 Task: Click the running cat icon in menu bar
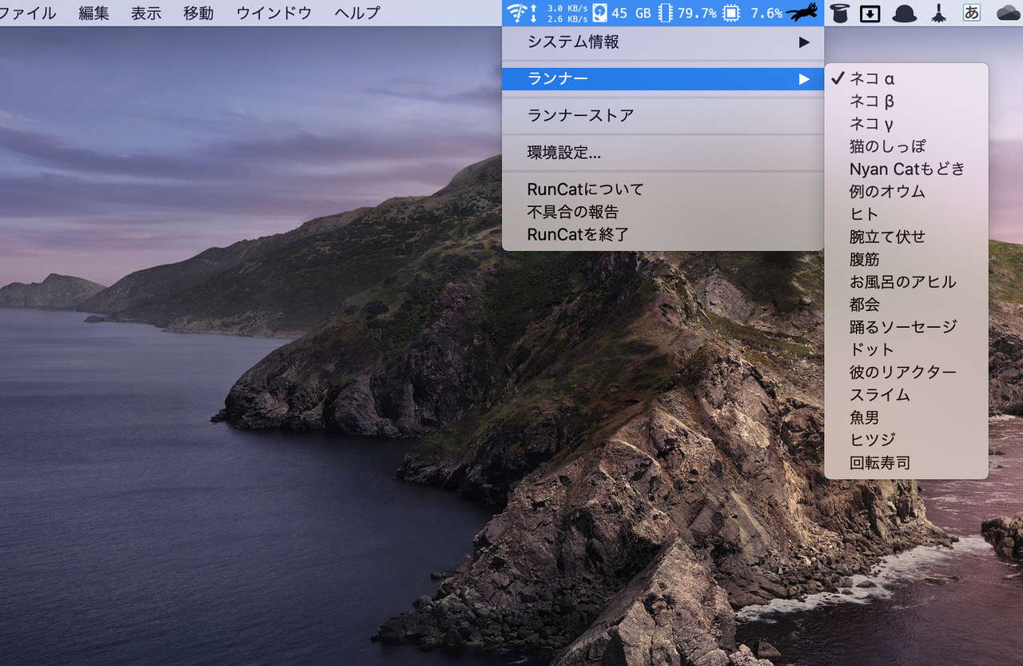point(804,13)
